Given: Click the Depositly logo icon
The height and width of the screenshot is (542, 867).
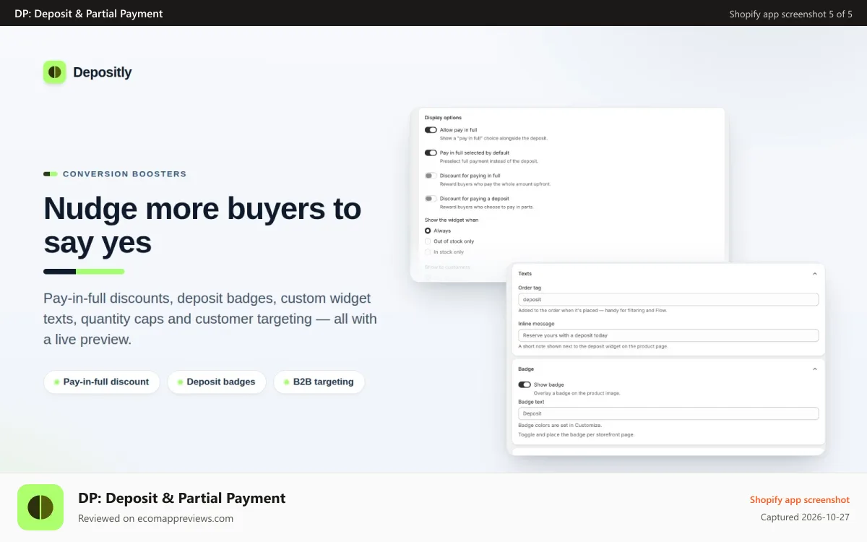Looking at the screenshot, I should (55, 72).
